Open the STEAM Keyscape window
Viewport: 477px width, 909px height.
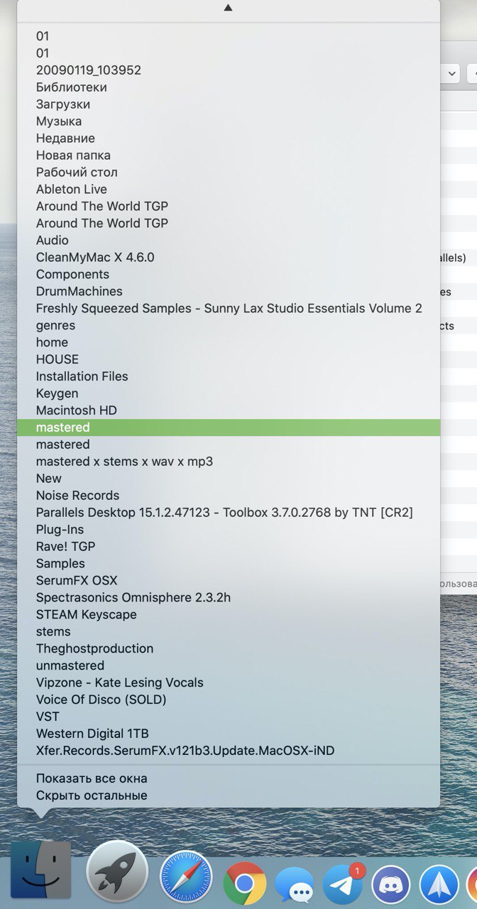pyautogui.click(x=229, y=615)
